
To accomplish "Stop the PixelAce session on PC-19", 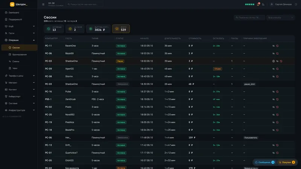I will [277, 122].
